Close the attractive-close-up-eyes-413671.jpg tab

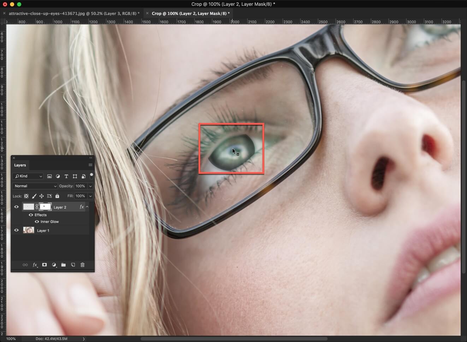coord(4,13)
